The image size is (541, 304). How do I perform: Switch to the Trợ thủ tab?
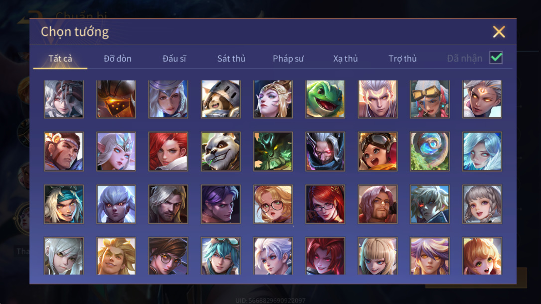(x=403, y=59)
